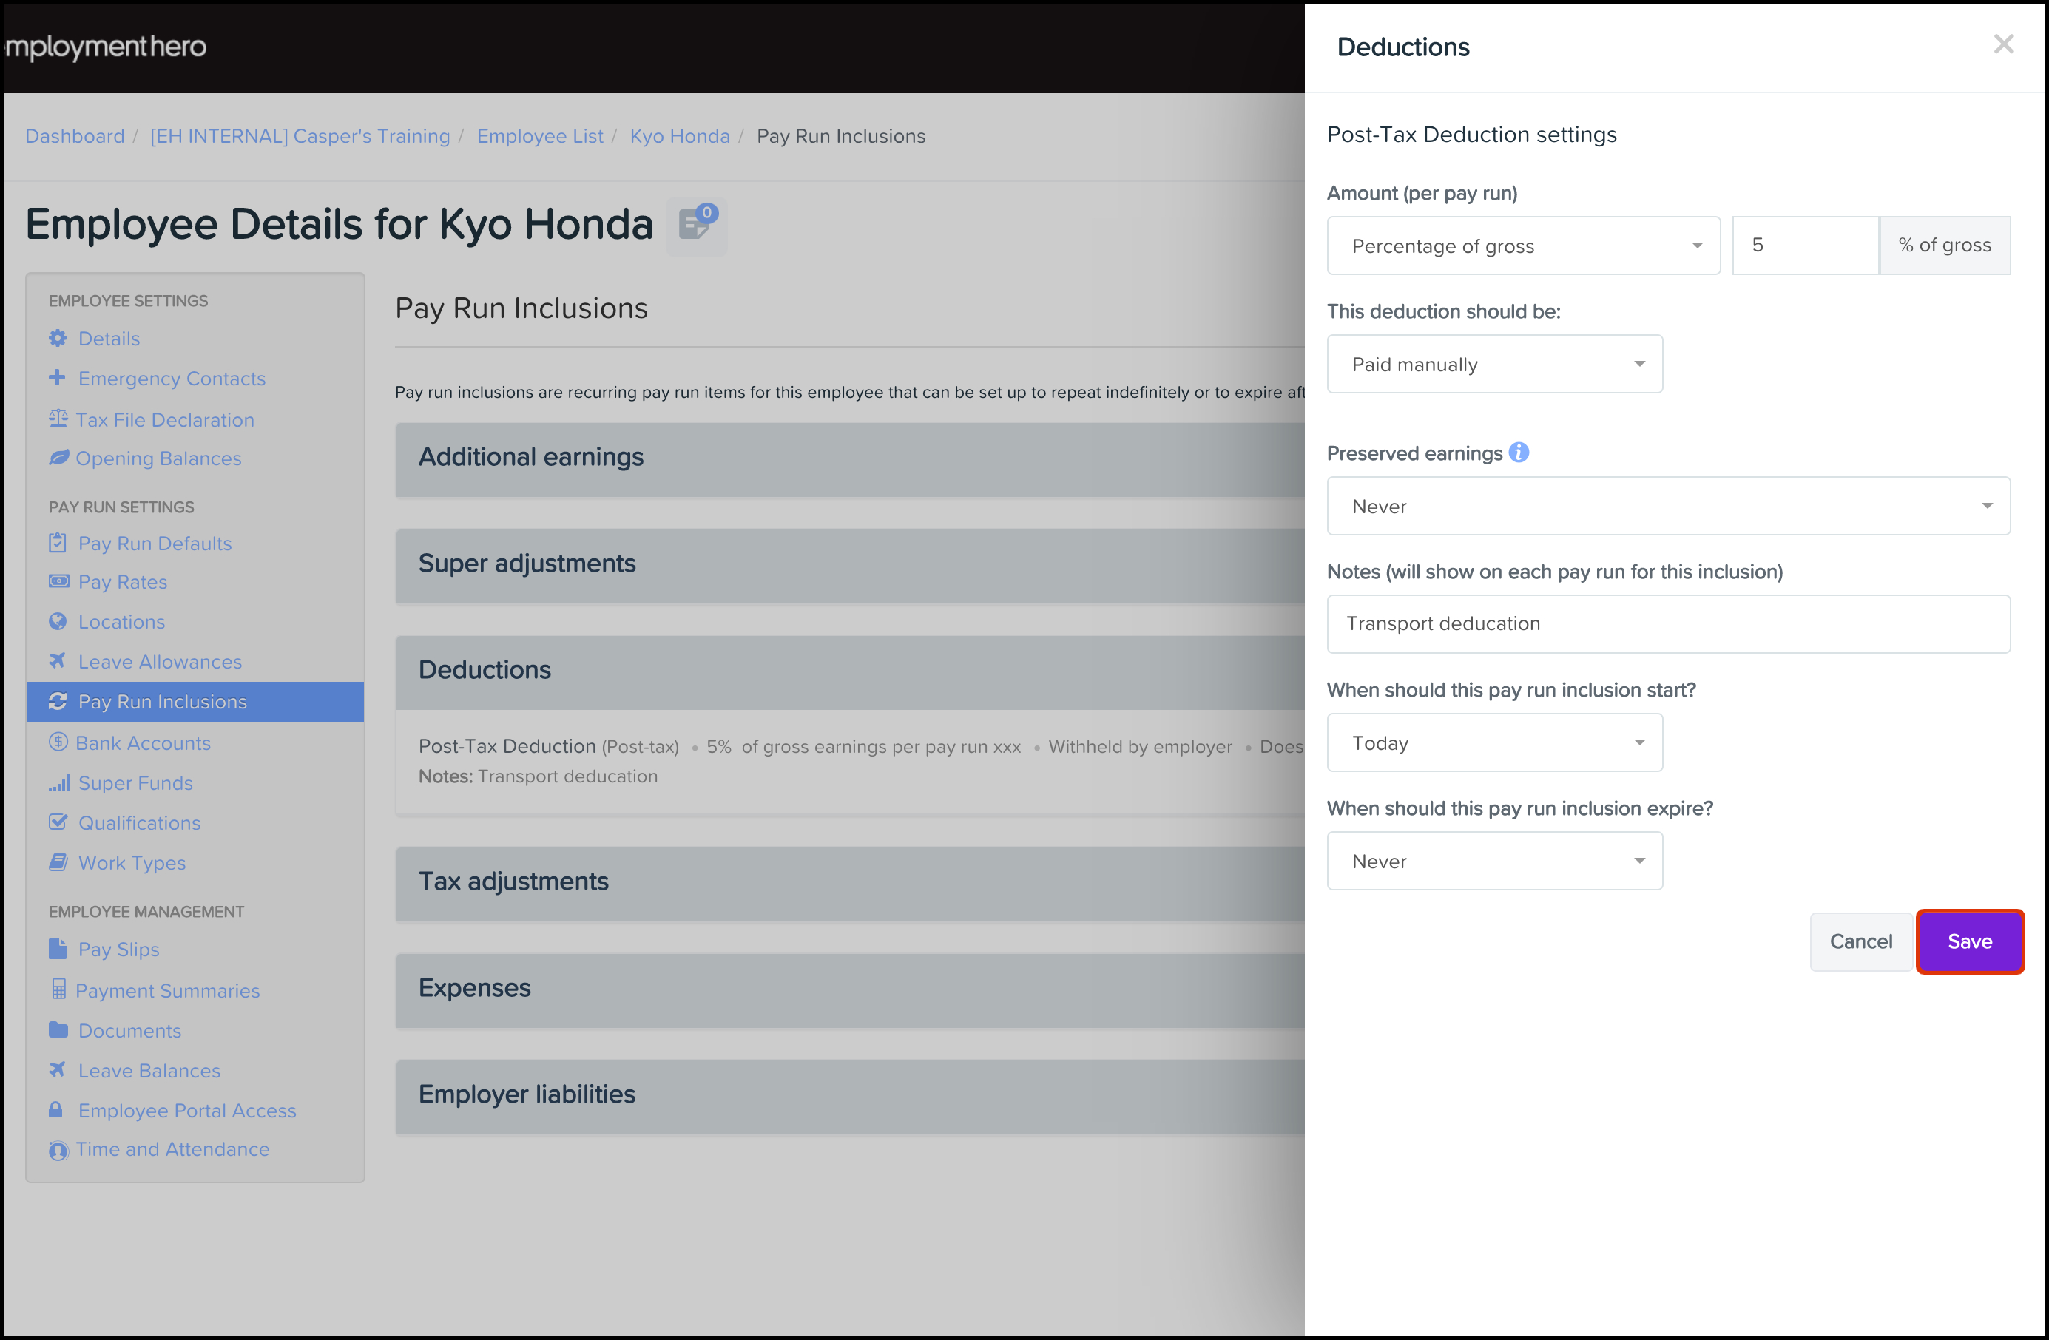Screen dimensions: 2049x1340
Task: Open the inclusion expire Never dropdown
Action: (x=1493, y=861)
